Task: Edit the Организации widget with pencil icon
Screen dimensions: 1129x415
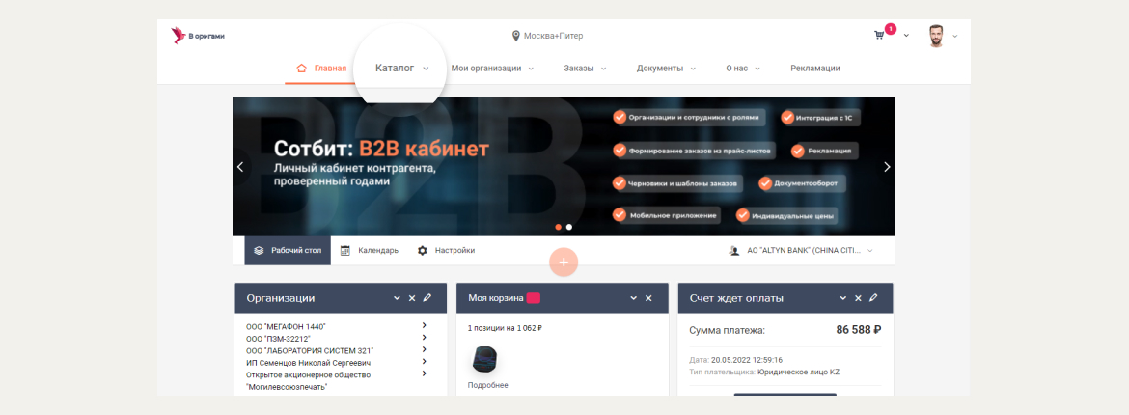Action: (x=427, y=297)
